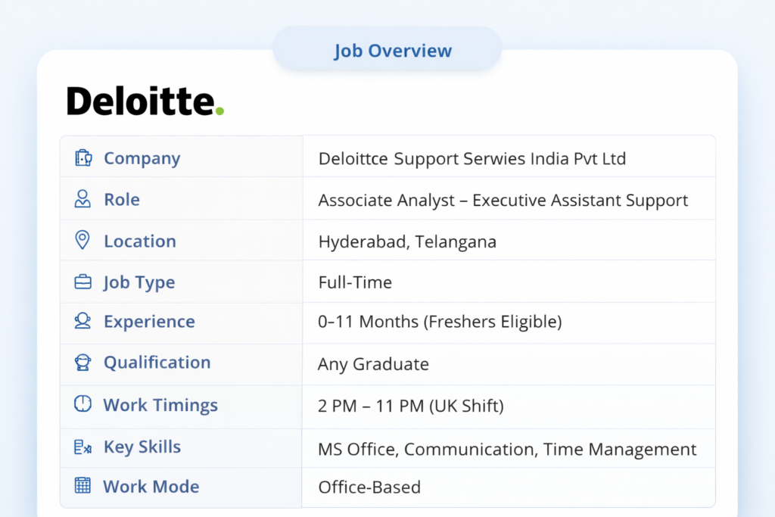Click the Job Type briefcase icon

(x=82, y=282)
